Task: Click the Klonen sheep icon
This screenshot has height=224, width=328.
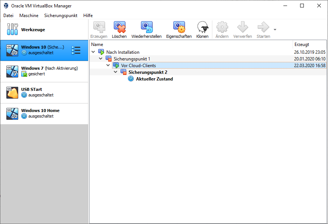Action: pyautogui.click(x=202, y=27)
